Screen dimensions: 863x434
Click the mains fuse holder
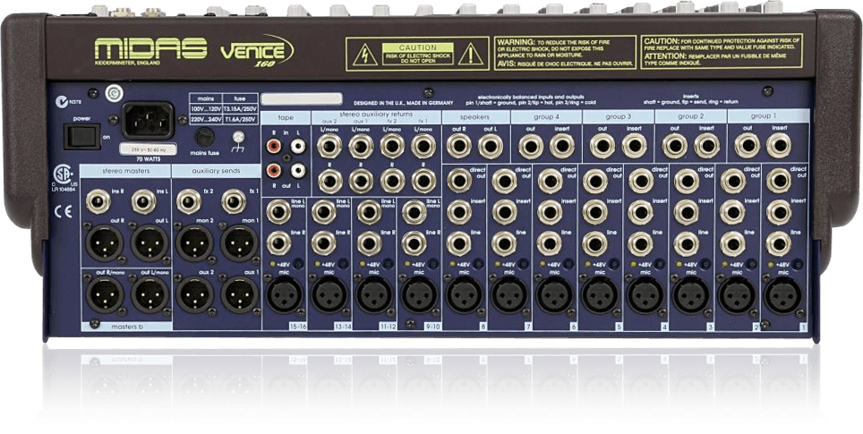pyautogui.click(x=205, y=136)
